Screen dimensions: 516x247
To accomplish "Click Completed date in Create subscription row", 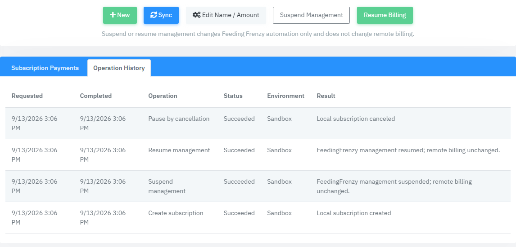I will (x=103, y=218).
